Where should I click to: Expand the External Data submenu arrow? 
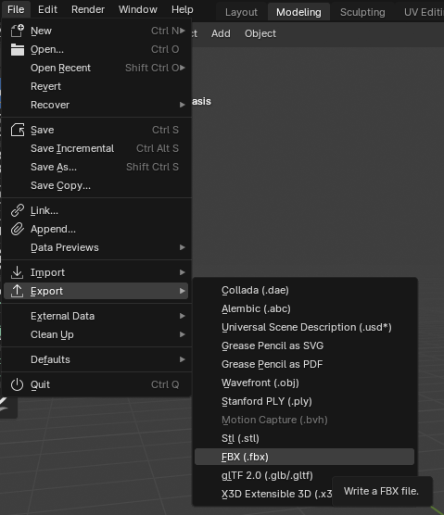[183, 316]
